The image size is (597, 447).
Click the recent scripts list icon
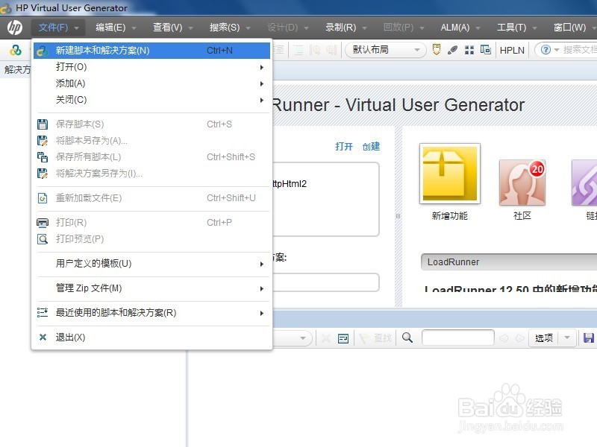pos(43,313)
